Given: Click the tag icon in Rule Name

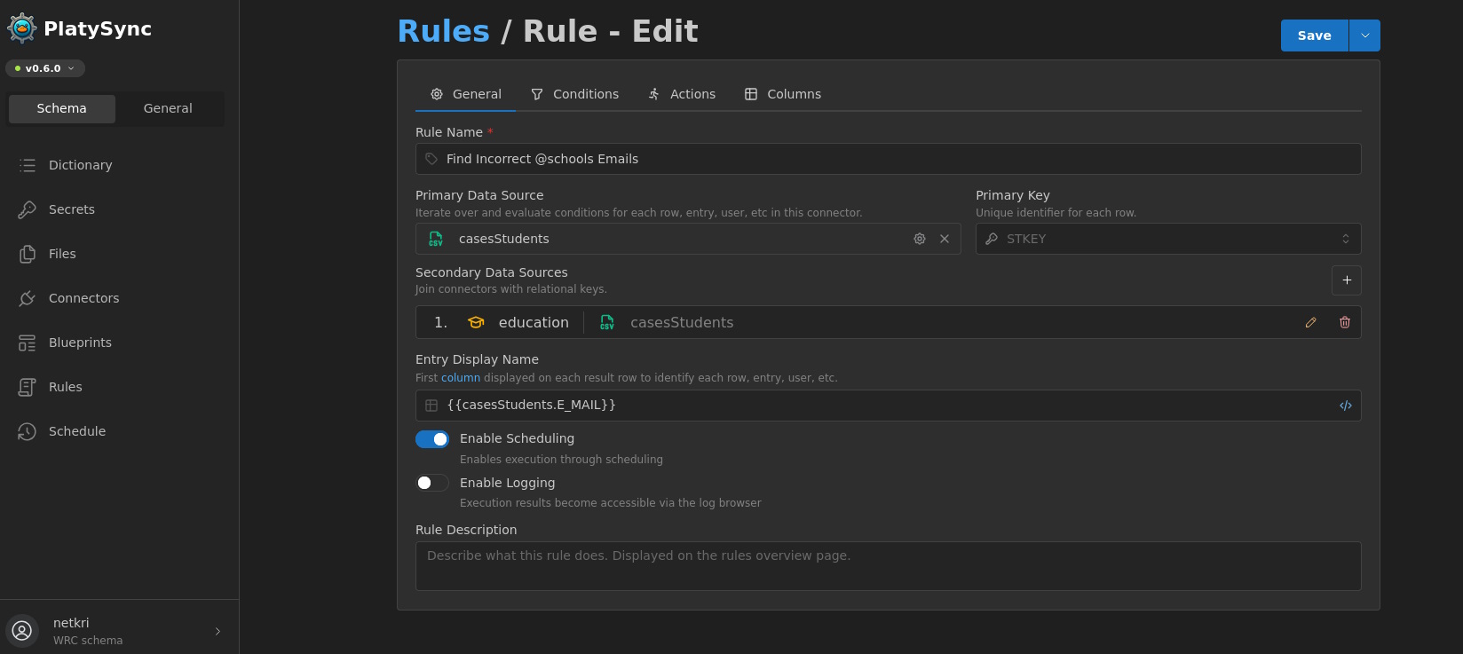Looking at the screenshot, I should click(431, 159).
